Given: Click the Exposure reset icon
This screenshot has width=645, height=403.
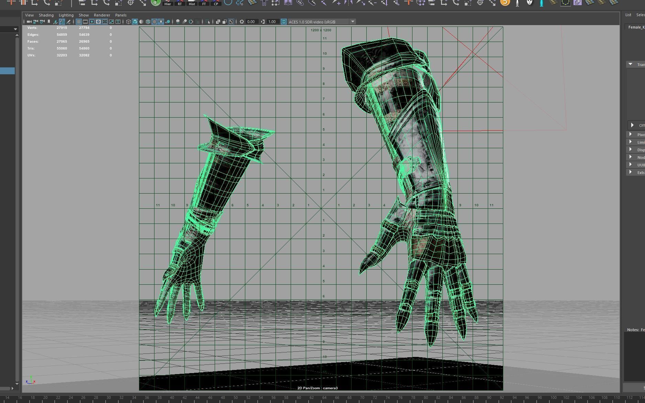Looking at the screenshot, I should point(242,22).
